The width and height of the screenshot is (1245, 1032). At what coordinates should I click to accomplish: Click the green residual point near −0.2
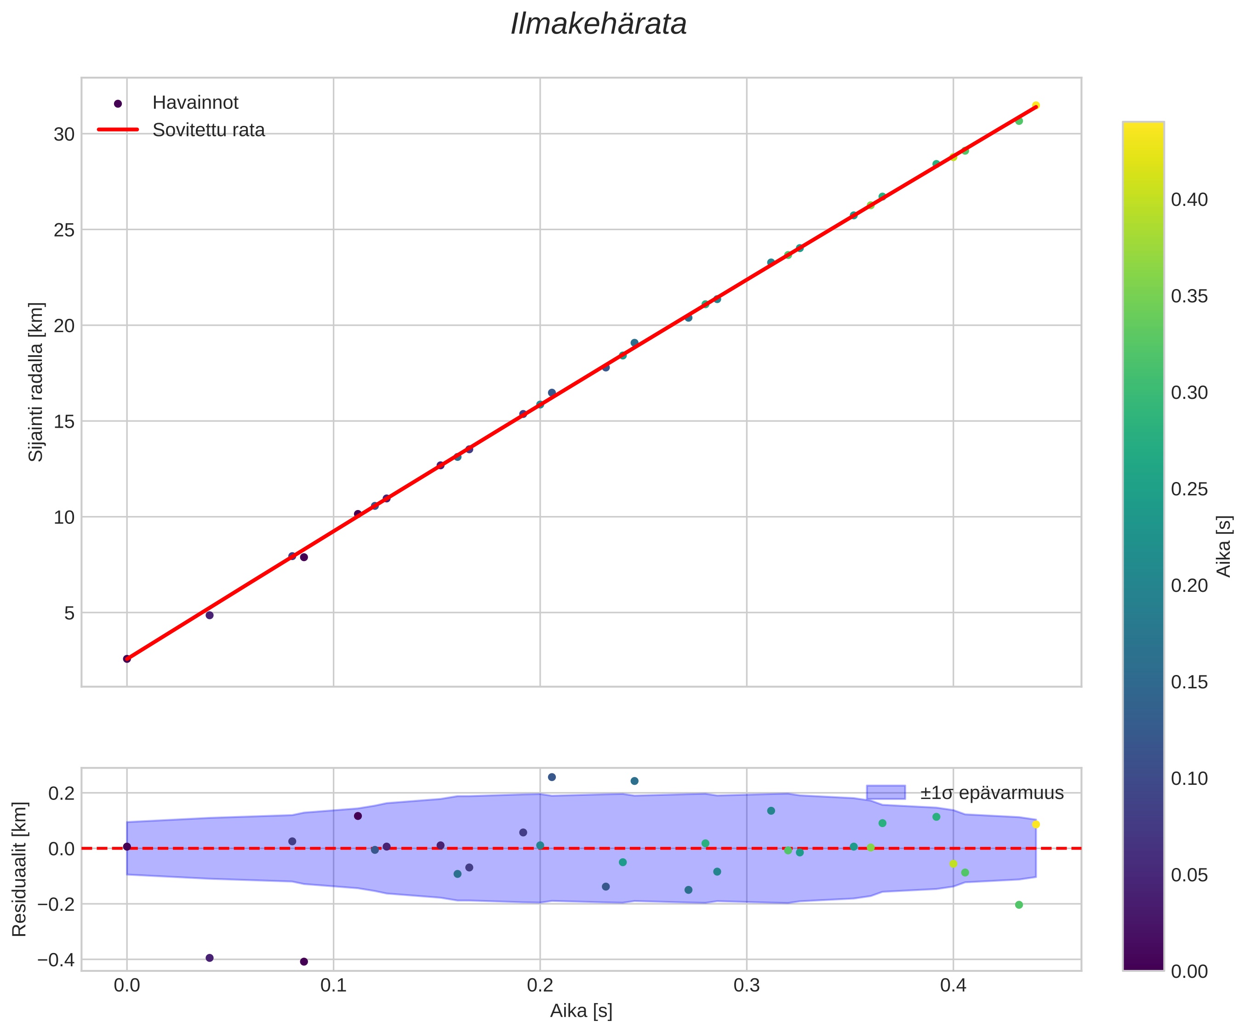[1019, 905]
